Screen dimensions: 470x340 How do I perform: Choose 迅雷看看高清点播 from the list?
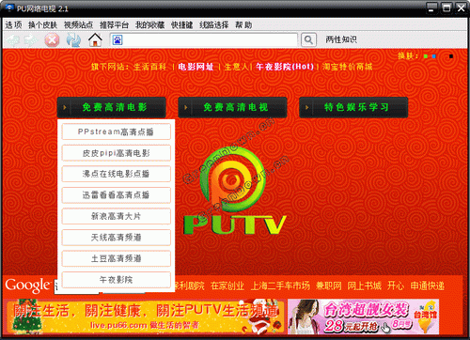pyautogui.click(x=116, y=195)
